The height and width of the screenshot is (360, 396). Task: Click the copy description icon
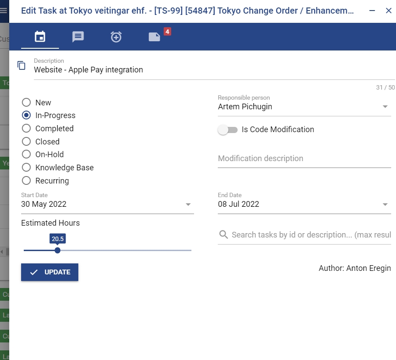click(22, 65)
